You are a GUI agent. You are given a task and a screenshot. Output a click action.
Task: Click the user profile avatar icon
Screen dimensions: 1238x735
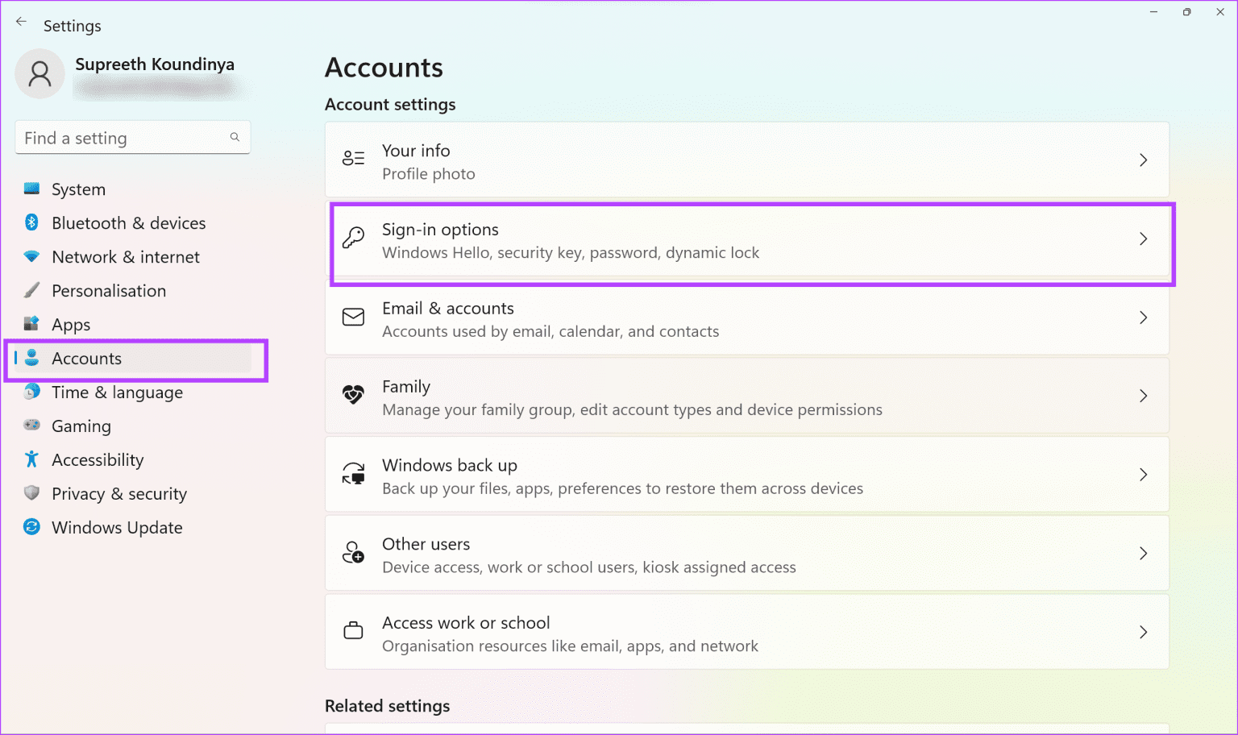pyautogui.click(x=39, y=74)
